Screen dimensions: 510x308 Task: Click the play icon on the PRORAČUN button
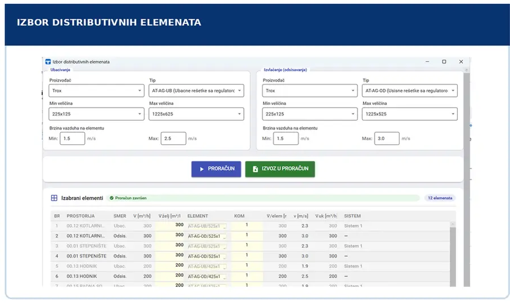202,169
